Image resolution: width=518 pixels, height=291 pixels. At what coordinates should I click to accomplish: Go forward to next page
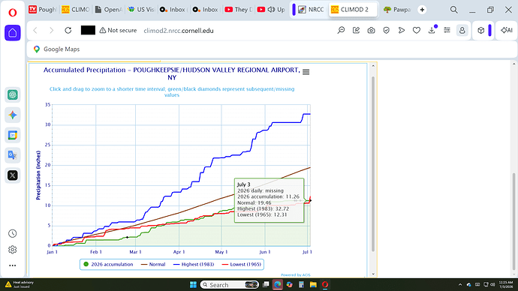[51, 30]
